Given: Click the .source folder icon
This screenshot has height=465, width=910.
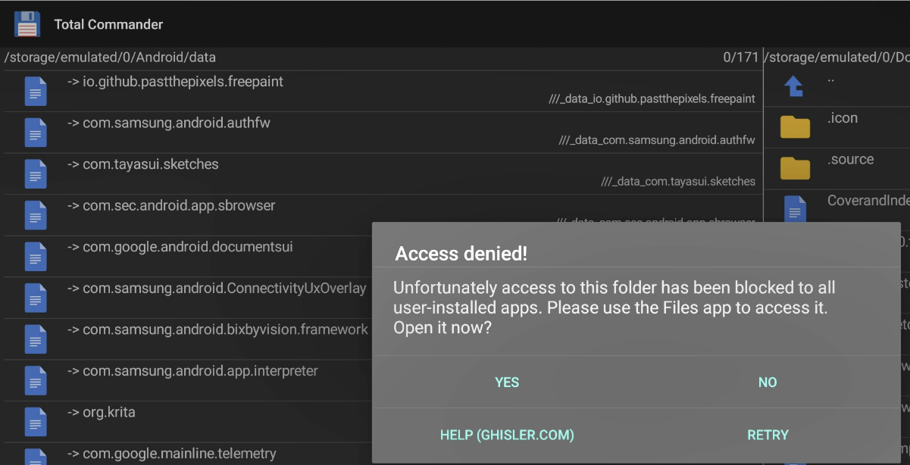Looking at the screenshot, I should (795, 167).
